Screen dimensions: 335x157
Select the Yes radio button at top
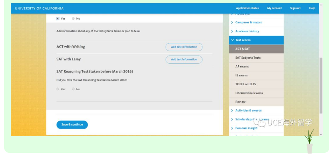point(58,18)
